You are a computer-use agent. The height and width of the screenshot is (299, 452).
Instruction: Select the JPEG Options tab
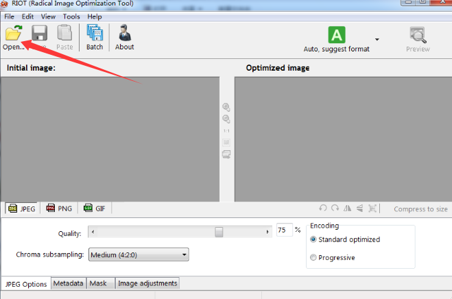(x=26, y=284)
